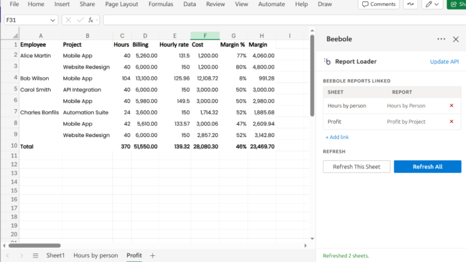
Task: Switch to the Insert ribbon tab
Action: tap(62, 4)
